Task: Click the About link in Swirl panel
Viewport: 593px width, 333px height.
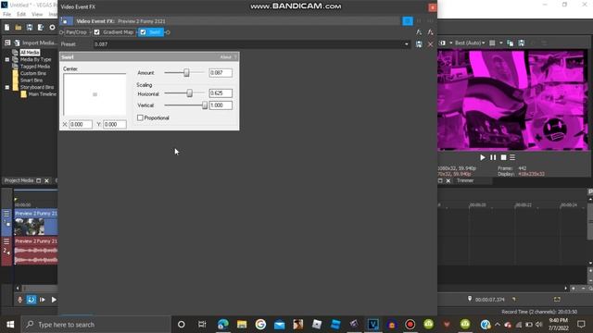Action: click(x=225, y=57)
